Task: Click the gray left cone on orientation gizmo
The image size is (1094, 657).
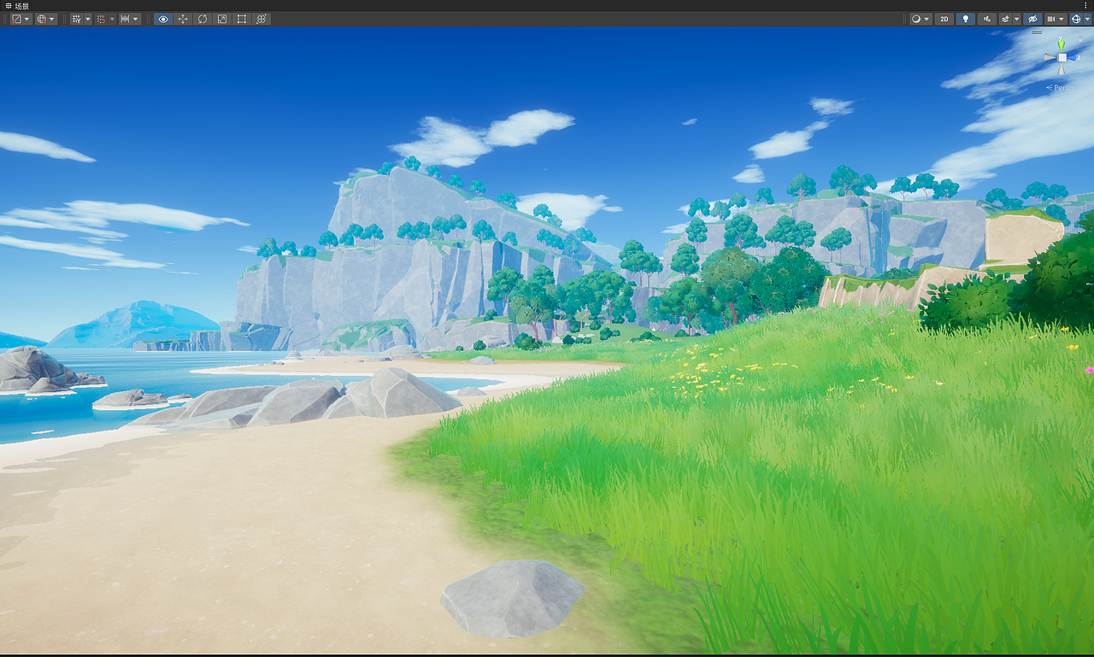Action: 1050,57
